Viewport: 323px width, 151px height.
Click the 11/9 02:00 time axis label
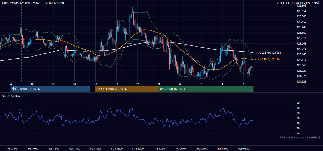[201, 149]
